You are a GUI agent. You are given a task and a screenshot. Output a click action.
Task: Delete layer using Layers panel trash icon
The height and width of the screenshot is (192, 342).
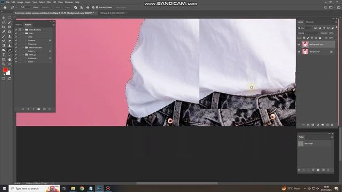[332, 125]
